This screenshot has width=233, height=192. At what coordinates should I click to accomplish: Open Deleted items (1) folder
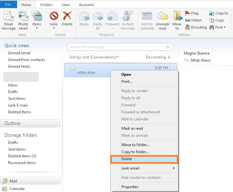[22, 156]
